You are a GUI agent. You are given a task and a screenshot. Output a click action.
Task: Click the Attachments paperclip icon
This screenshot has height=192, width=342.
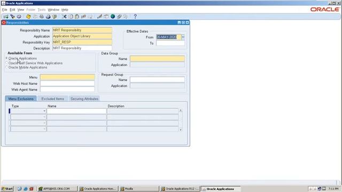119,17
